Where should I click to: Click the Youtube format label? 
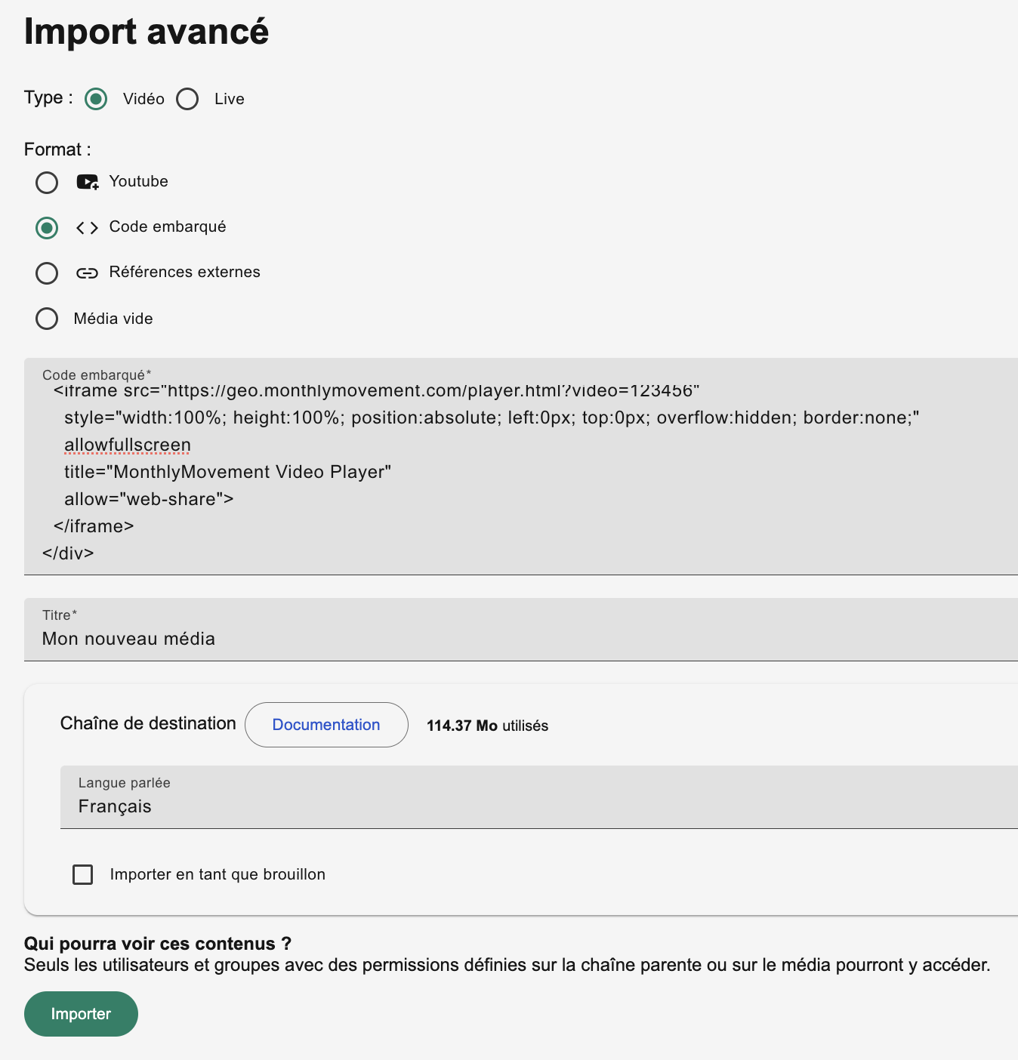[139, 181]
